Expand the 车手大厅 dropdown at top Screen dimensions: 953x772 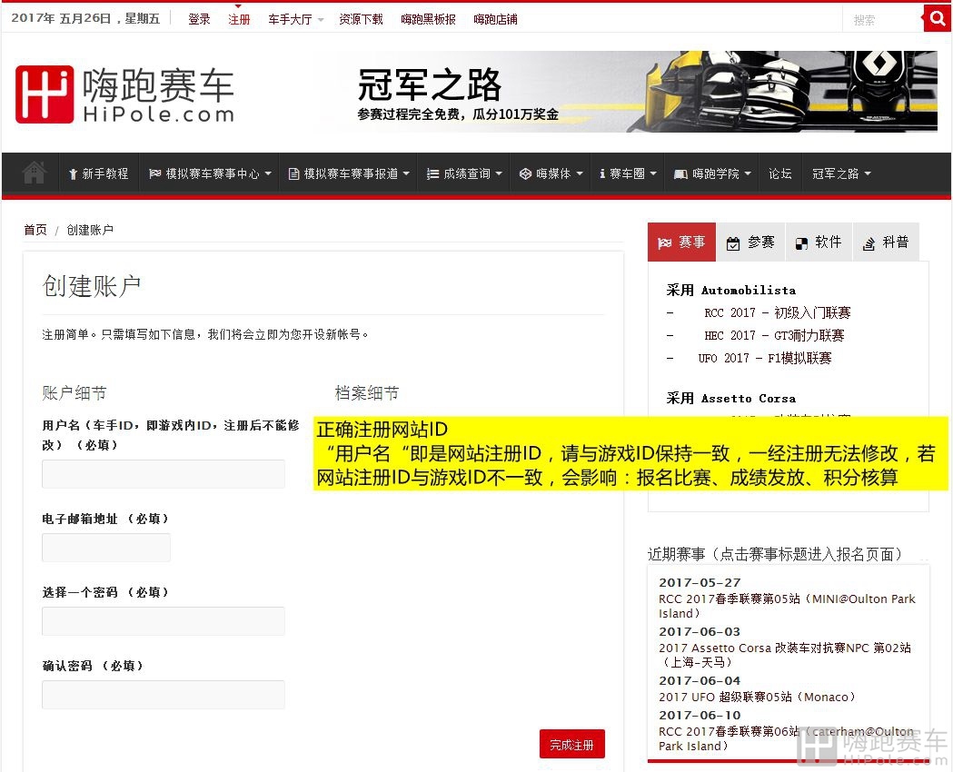pos(295,19)
